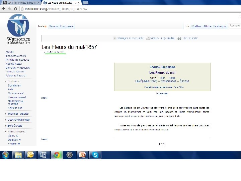Open Word document icon in taskbar
The image size is (241, 181).
pos(43,155)
